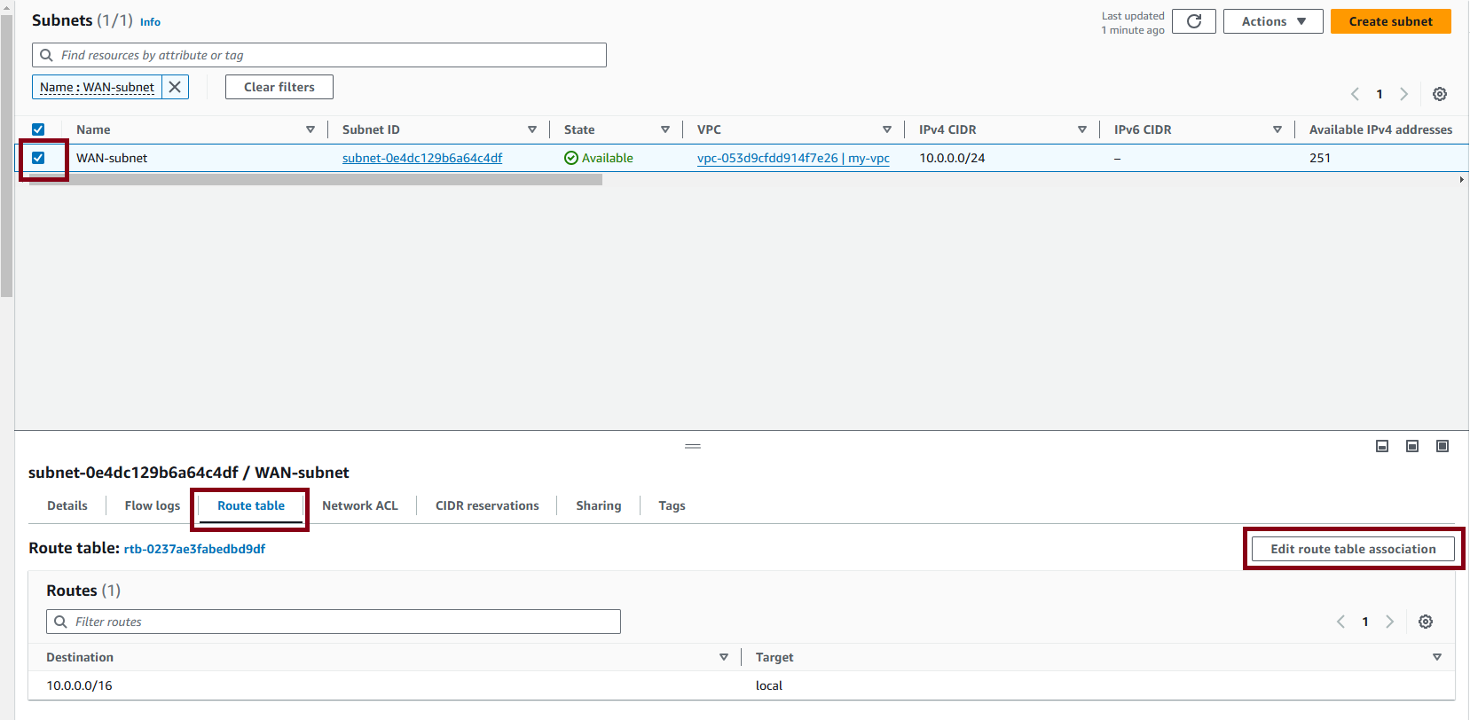Click the 10.0.0.0/24 IPv4 CIDR cell
The width and height of the screenshot is (1470, 720).
tap(952, 158)
